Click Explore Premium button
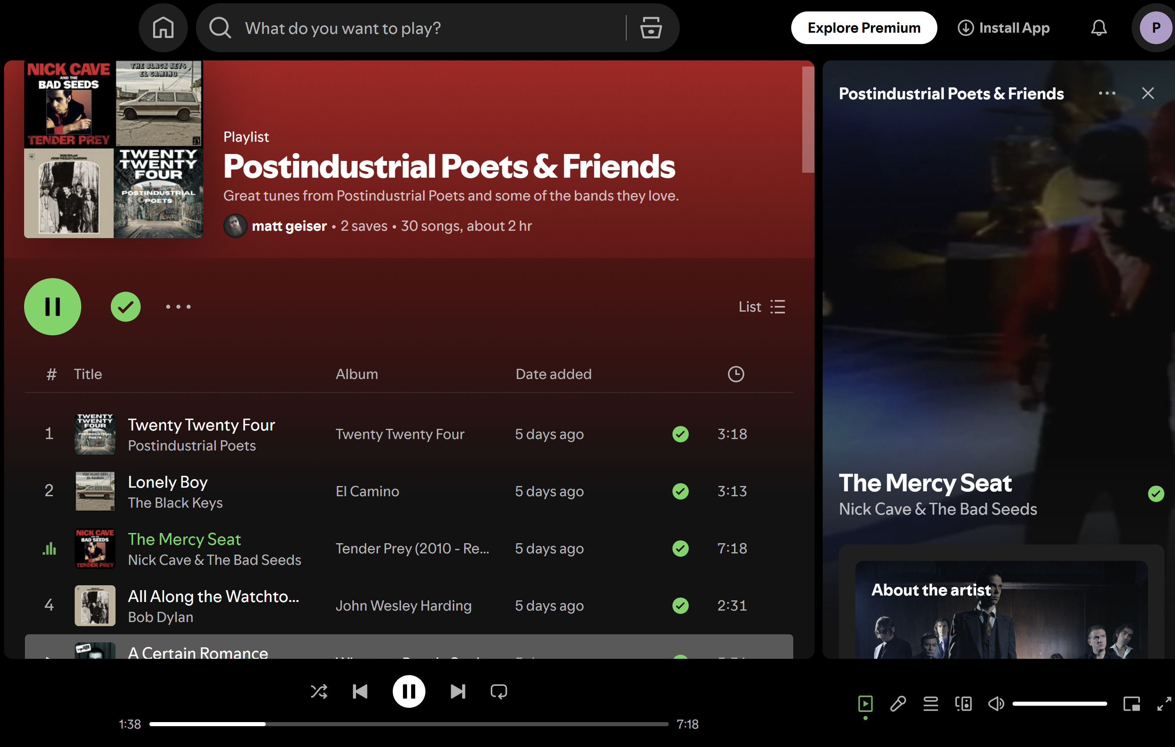This screenshot has width=1175, height=747. pyautogui.click(x=863, y=28)
